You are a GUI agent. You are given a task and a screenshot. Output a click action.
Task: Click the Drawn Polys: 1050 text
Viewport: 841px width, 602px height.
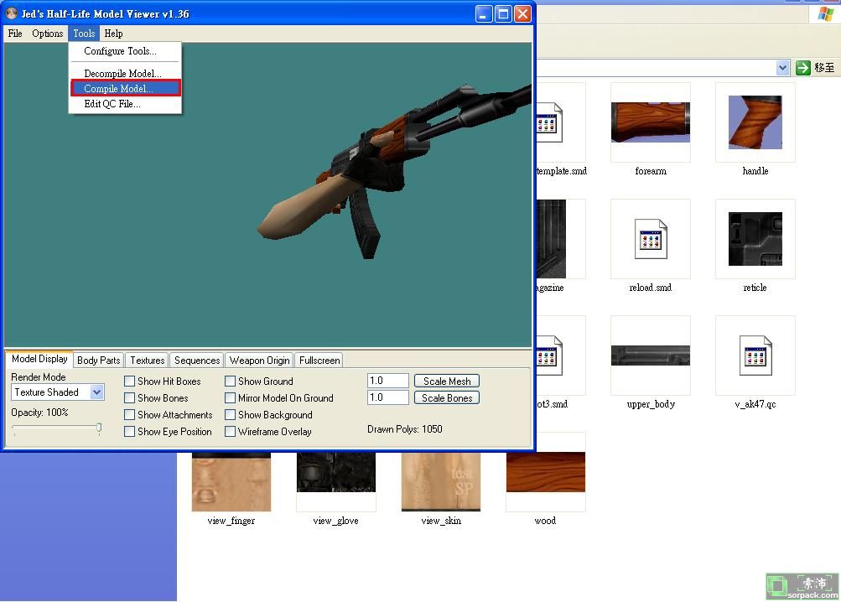[x=405, y=429]
